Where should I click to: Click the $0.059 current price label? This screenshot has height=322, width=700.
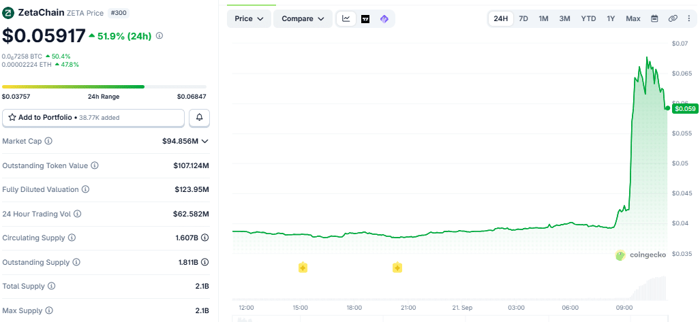[684, 108]
